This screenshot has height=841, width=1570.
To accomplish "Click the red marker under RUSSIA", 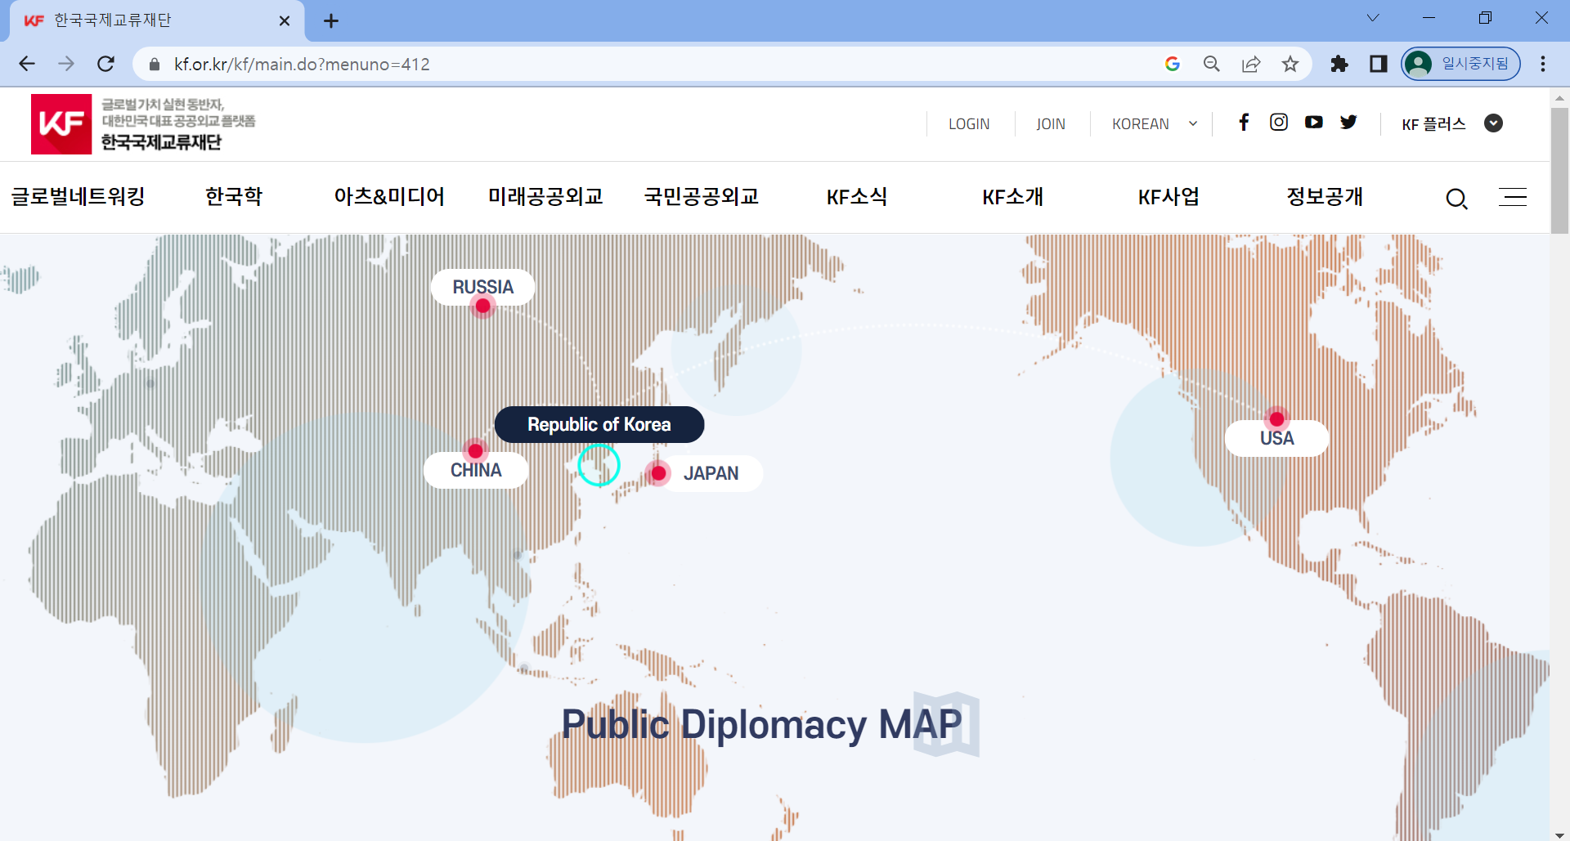I will [x=482, y=306].
